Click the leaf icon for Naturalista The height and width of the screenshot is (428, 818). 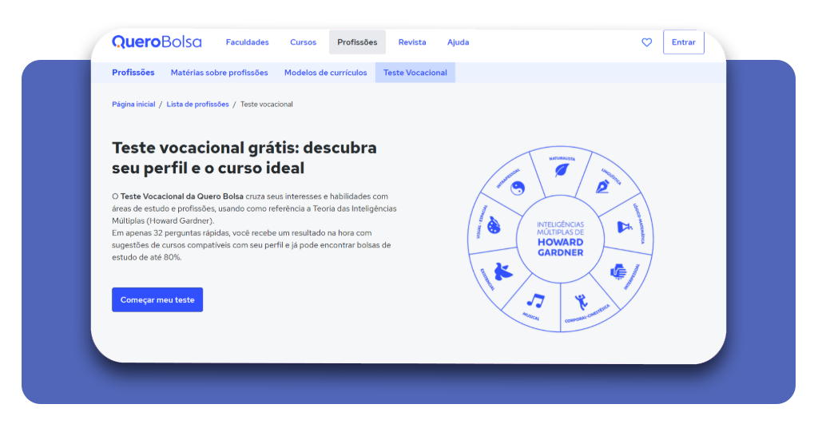click(562, 170)
